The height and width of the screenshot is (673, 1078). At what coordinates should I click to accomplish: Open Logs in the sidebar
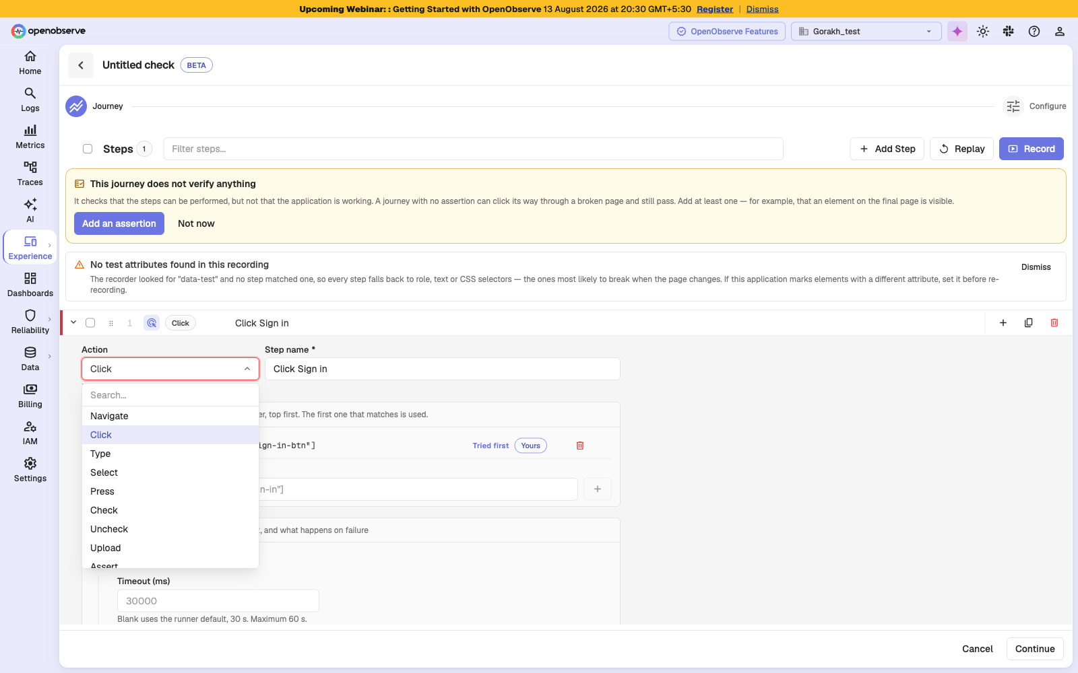30,100
